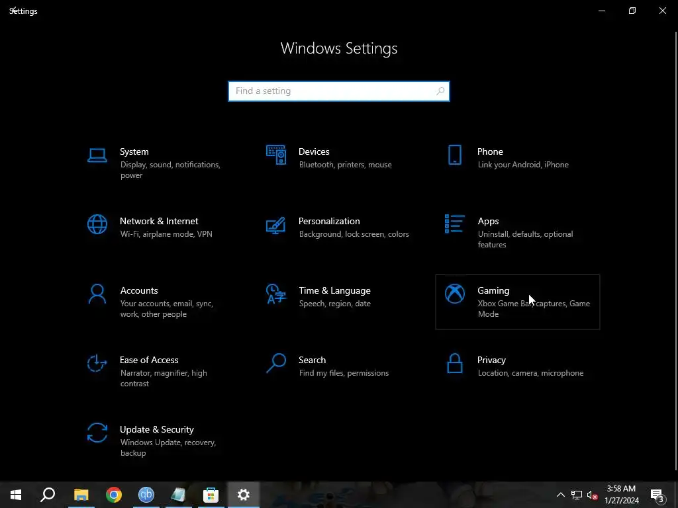This screenshot has width=678, height=508.
Task: Open the Devices settings title
Action: [x=314, y=151]
